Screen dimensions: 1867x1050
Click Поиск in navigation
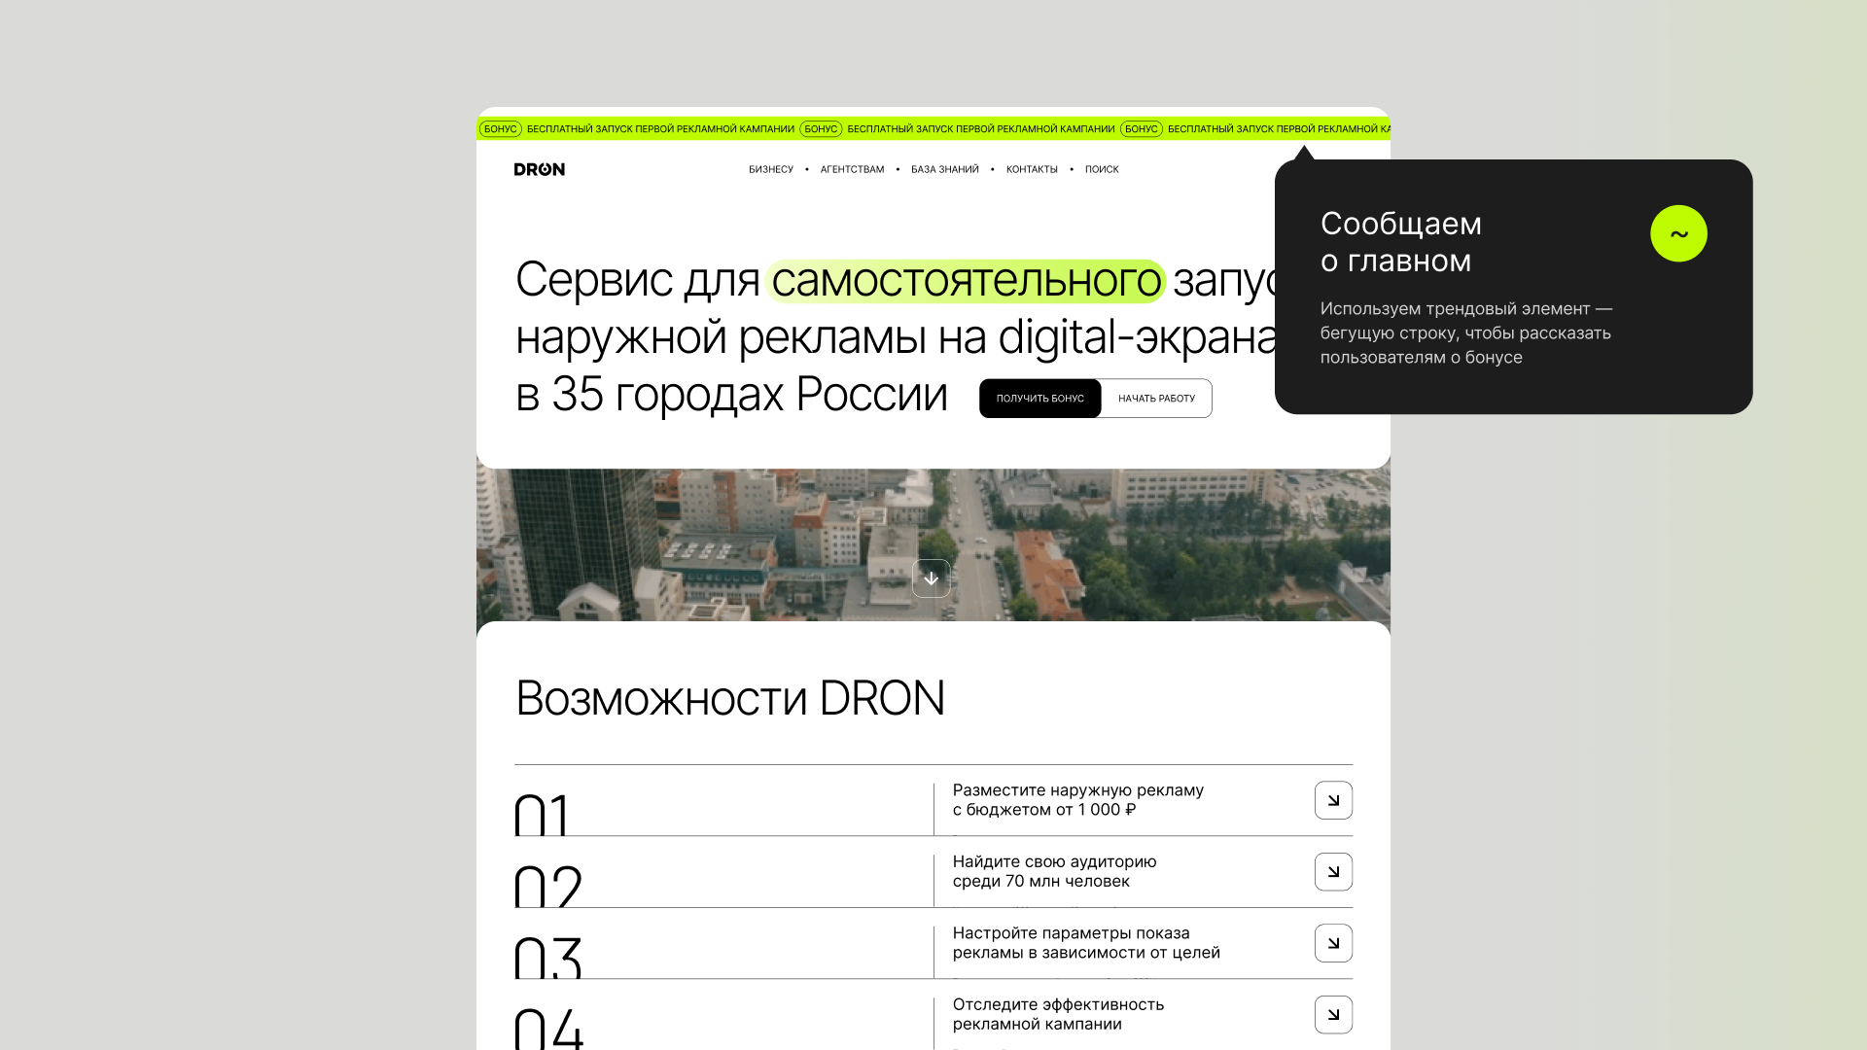tap(1102, 169)
